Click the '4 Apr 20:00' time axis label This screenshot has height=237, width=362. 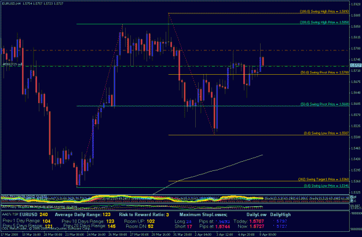247,234
